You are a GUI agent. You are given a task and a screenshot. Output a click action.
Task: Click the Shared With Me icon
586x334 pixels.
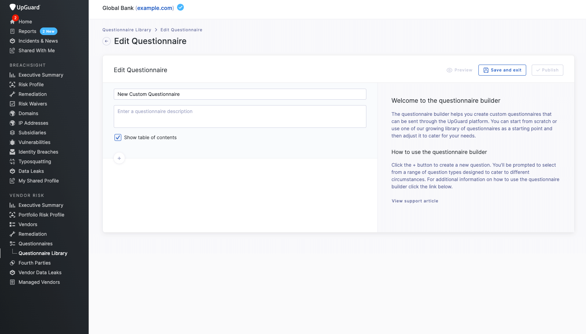[12, 51]
